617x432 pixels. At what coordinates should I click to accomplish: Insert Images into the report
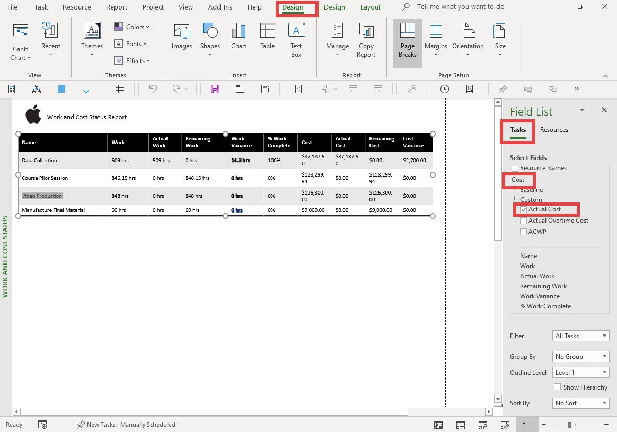click(x=181, y=36)
